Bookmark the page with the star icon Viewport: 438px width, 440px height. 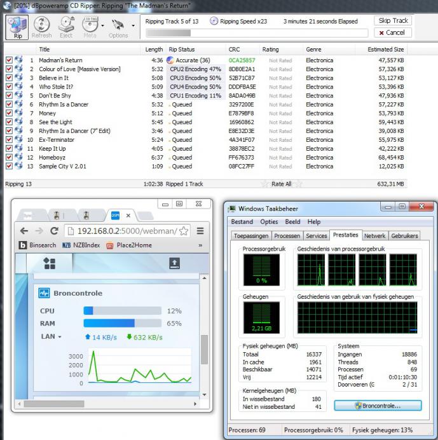pos(184,231)
